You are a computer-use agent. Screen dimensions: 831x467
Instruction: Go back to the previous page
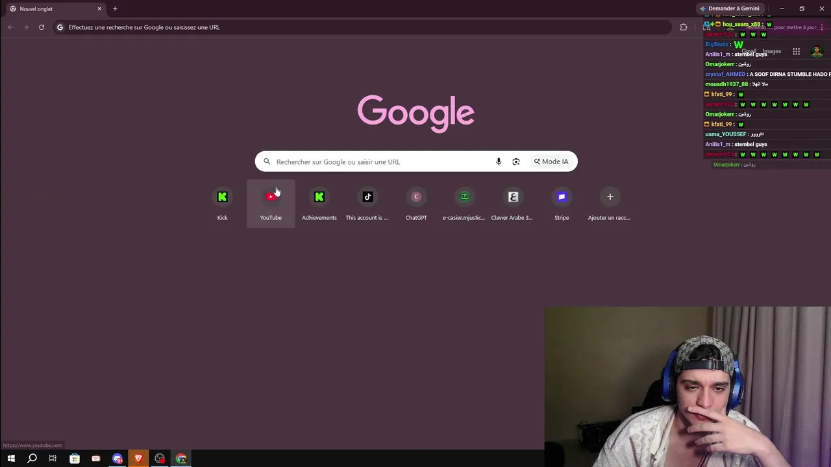coord(10,27)
